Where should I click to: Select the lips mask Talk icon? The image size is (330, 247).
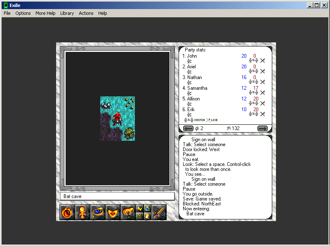tap(113, 212)
